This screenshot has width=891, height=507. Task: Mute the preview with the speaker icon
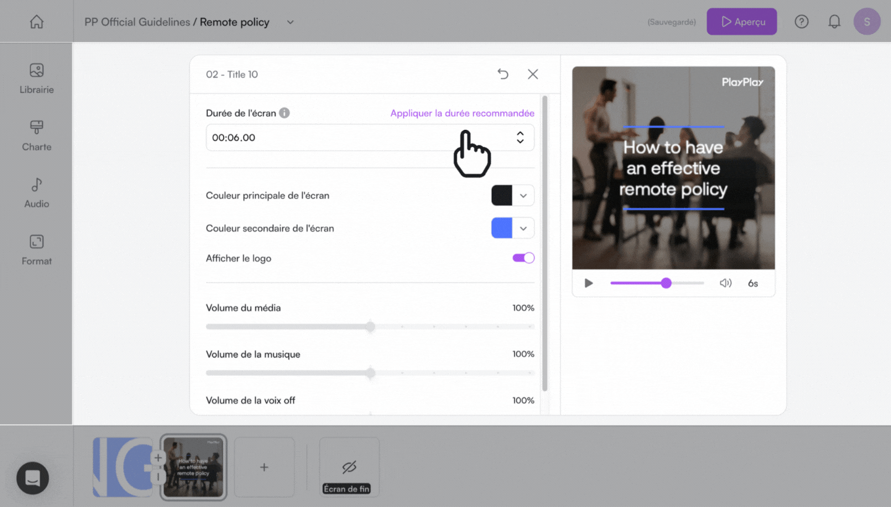(x=726, y=283)
